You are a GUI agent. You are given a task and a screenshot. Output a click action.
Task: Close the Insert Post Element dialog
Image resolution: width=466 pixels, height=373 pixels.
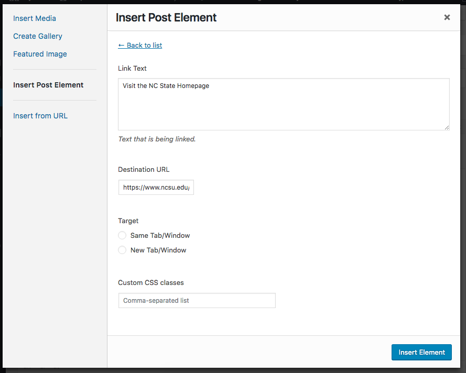click(x=447, y=17)
